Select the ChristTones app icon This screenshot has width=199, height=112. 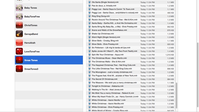click(x=19, y=25)
